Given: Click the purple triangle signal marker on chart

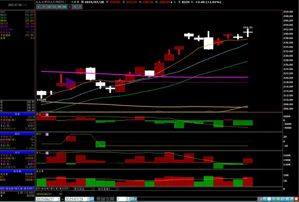Looking at the screenshot, I should pyautogui.click(x=70, y=83).
